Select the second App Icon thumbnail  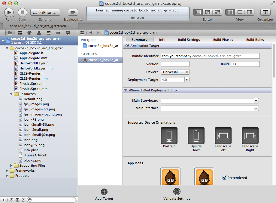tap(204, 176)
